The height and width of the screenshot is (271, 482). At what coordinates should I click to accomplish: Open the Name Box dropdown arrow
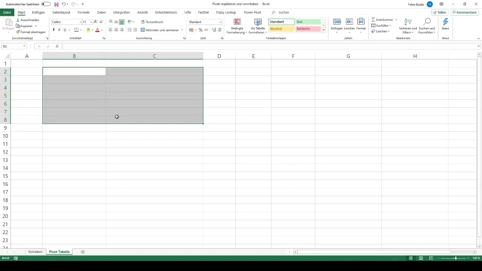coord(24,46)
